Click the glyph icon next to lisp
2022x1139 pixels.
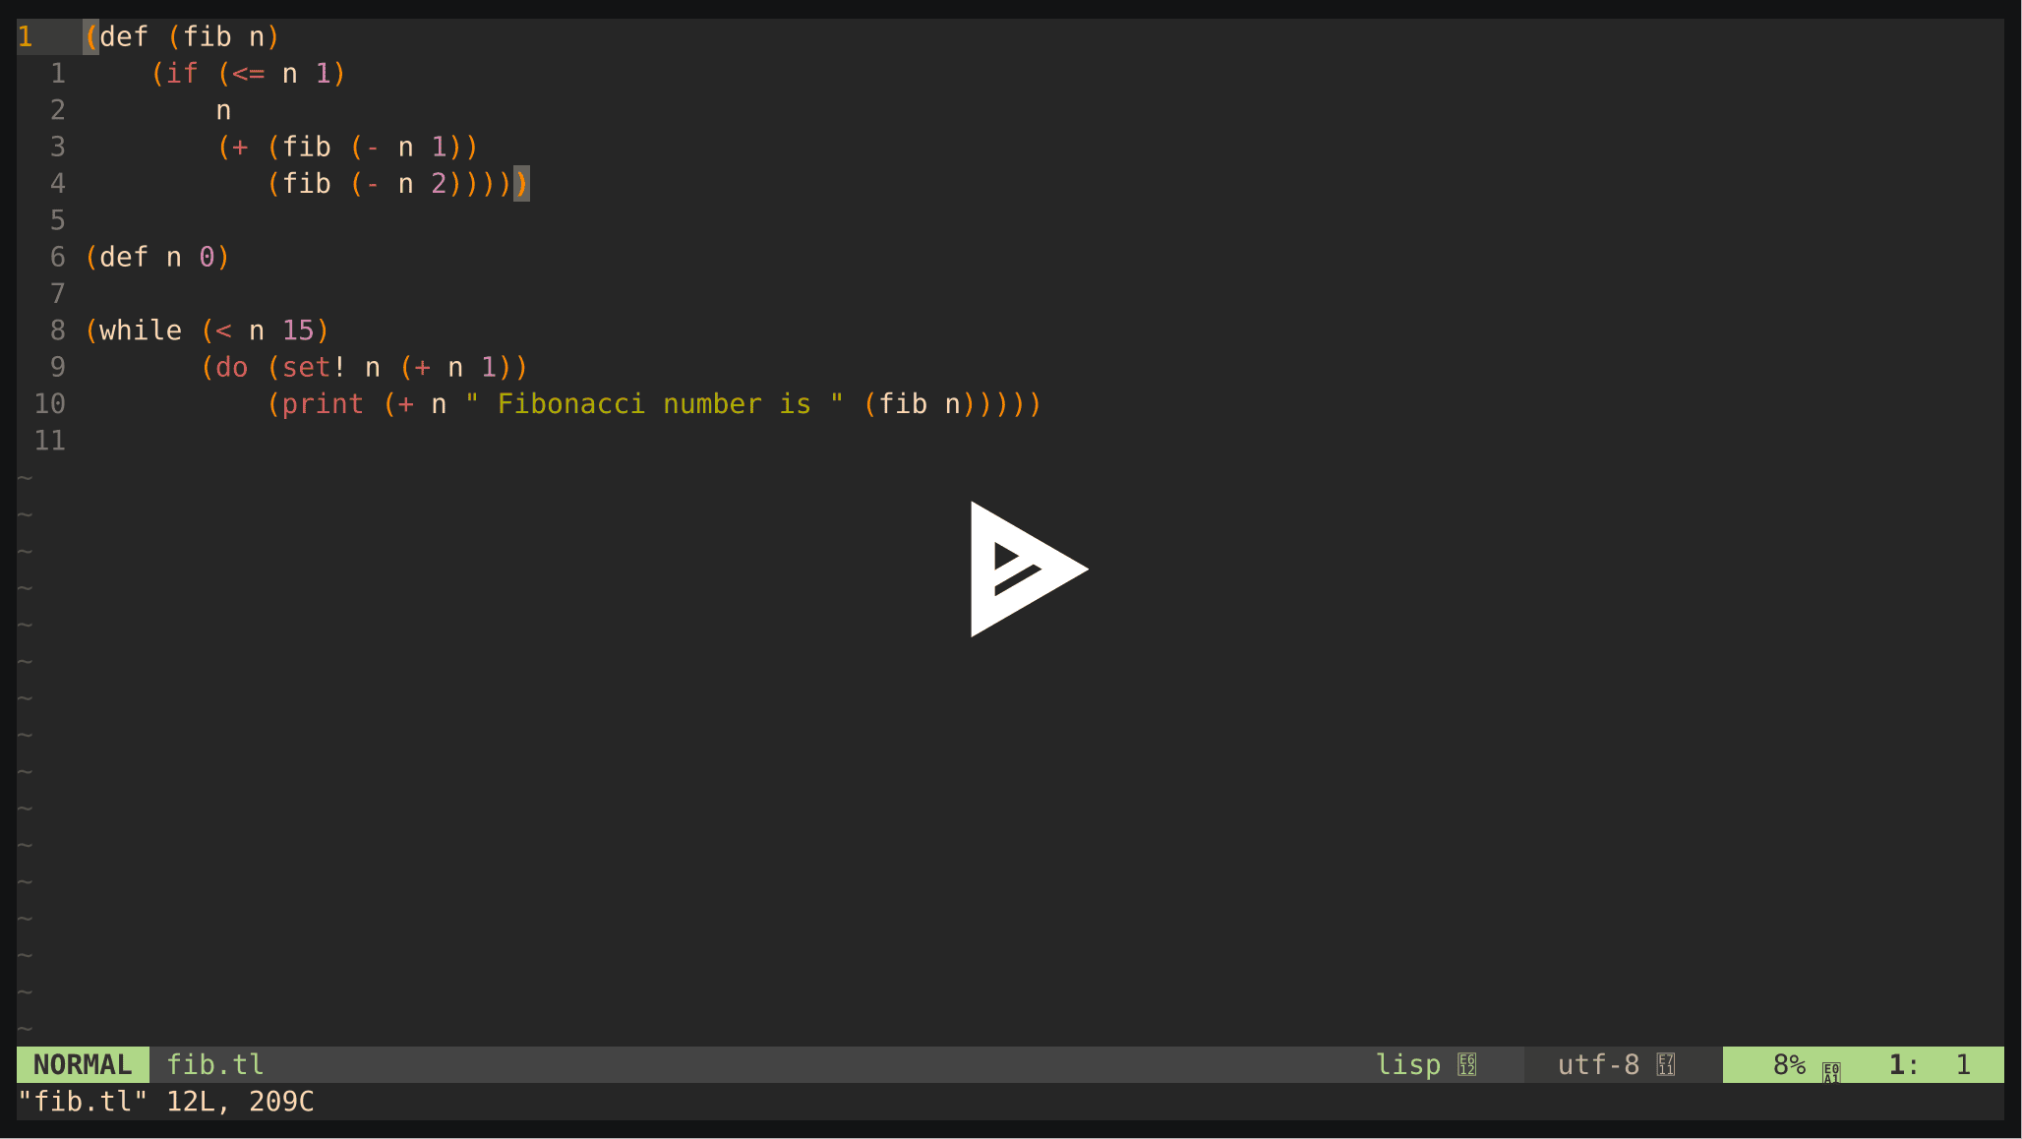pyautogui.click(x=1467, y=1064)
